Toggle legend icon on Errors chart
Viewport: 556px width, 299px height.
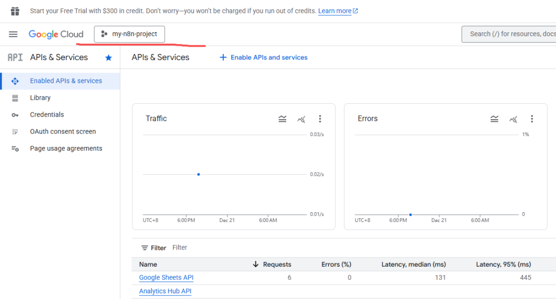494,119
